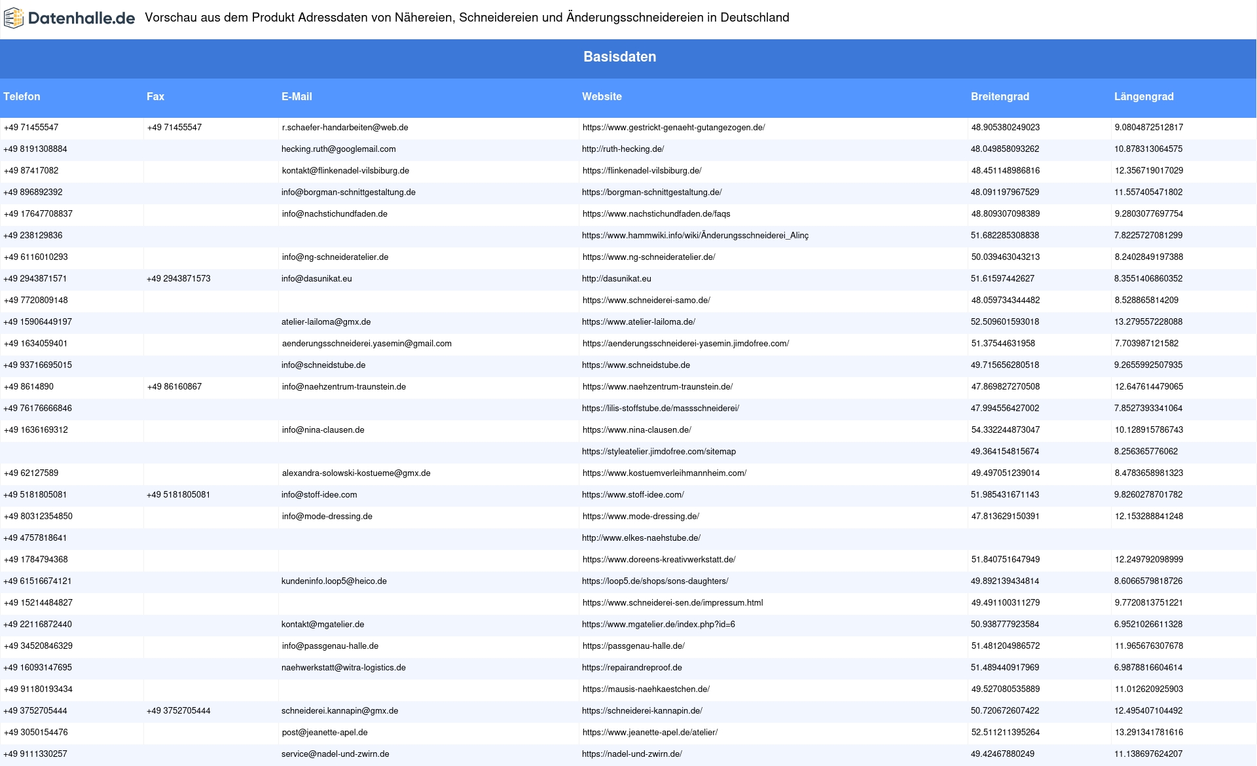Select email info@nina-clausen.de
This screenshot has width=1257, height=766.
(323, 430)
